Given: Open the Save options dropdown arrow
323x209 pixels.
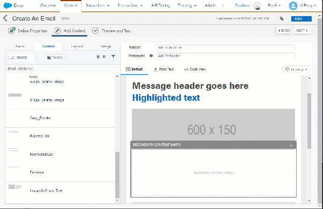Looking at the screenshot, I should pos(308,19).
